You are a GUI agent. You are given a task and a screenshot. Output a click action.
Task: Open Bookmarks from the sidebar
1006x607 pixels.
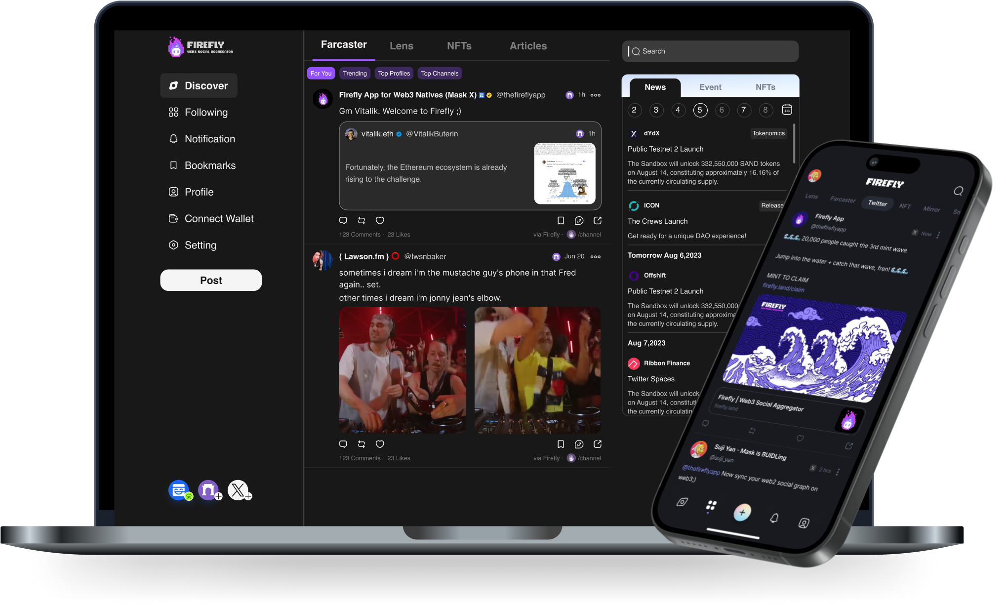click(202, 165)
